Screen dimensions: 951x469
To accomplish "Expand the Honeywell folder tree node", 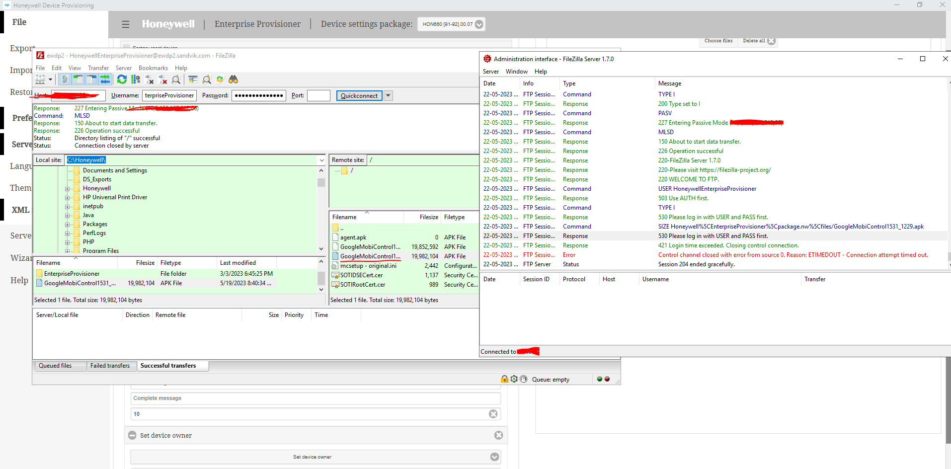I will (x=67, y=189).
